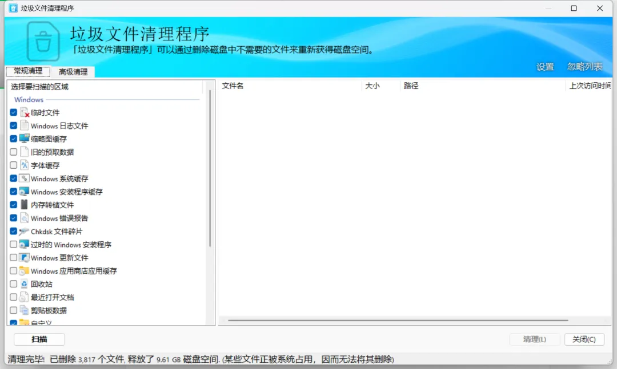Click the 关闭(C) button

pos(584,339)
